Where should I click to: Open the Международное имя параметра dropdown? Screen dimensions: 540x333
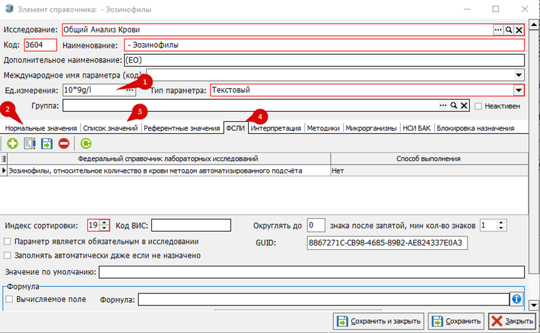(x=518, y=75)
